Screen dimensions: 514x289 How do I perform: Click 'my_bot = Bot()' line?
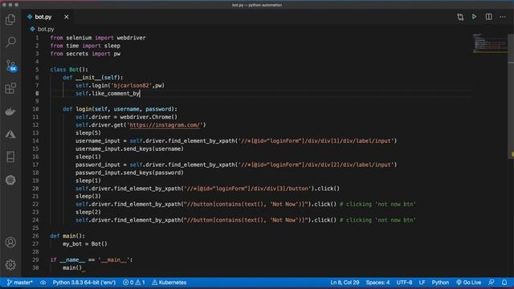click(x=85, y=244)
